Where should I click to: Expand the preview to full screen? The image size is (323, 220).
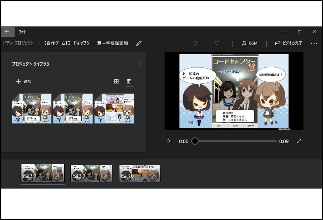[x=299, y=141]
